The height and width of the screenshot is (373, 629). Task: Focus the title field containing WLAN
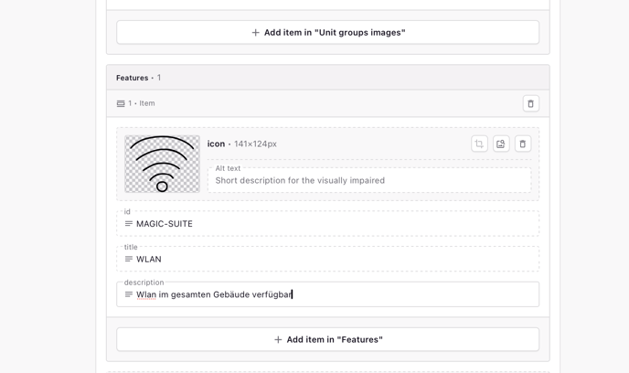(327, 259)
